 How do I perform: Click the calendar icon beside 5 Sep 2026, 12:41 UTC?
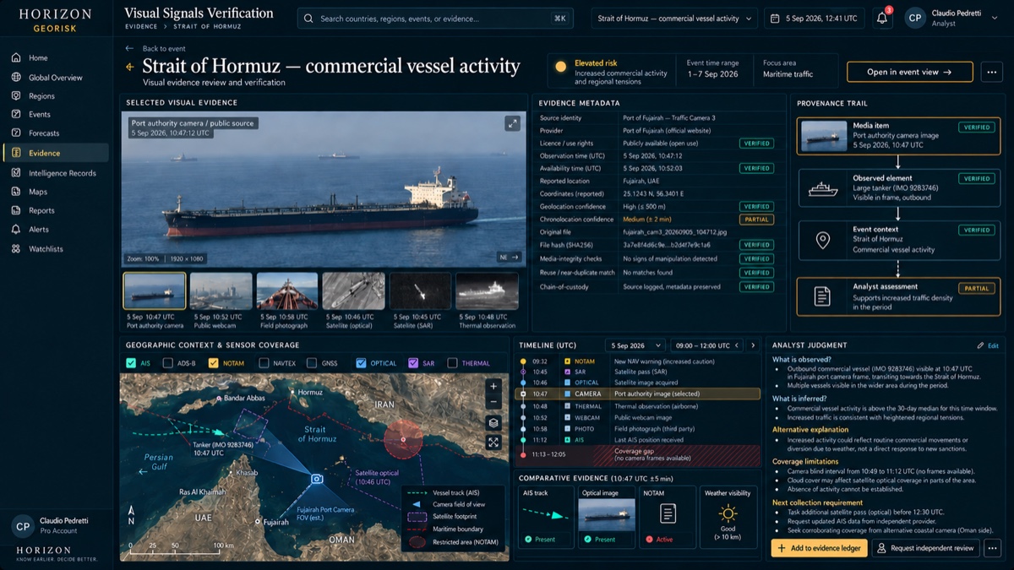pyautogui.click(x=775, y=19)
